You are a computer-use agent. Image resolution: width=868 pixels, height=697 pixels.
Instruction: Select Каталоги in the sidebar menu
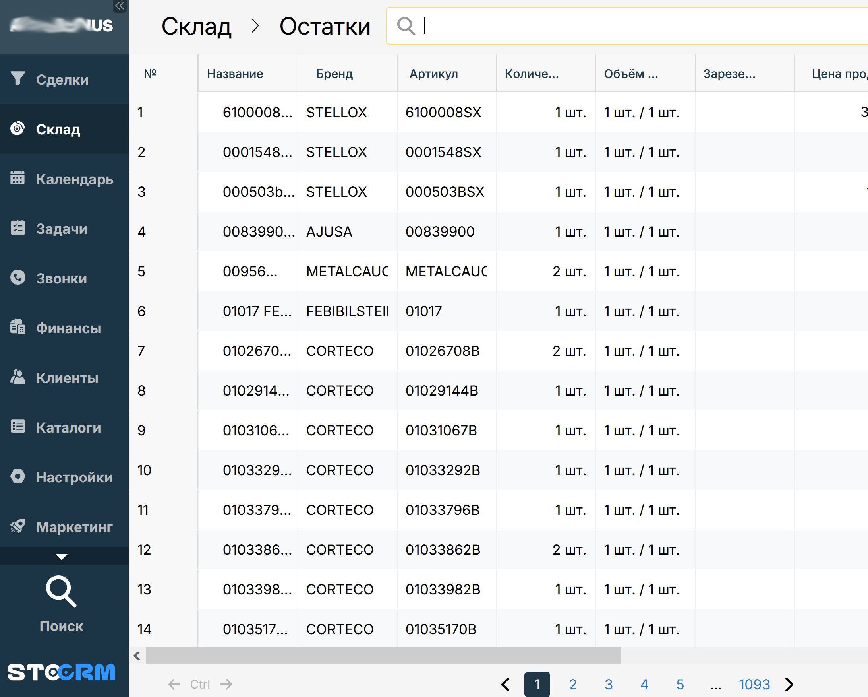[68, 427]
